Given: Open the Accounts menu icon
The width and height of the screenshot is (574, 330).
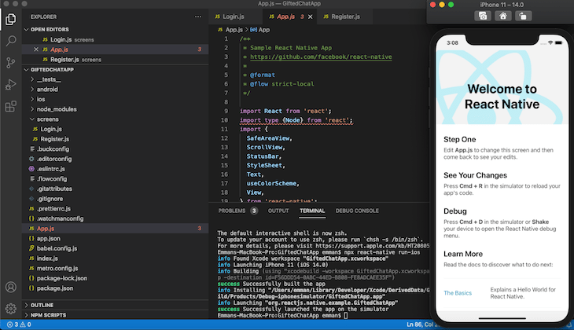Looking at the screenshot, I should (x=11, y=288).
